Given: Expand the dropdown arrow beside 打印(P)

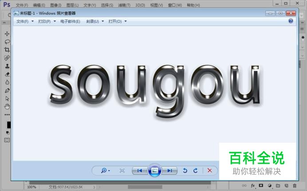Looking at the screenshot, I should point(55,21).
